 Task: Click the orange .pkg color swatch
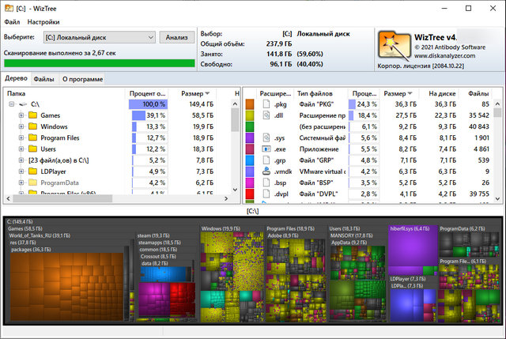coord(250,104)
